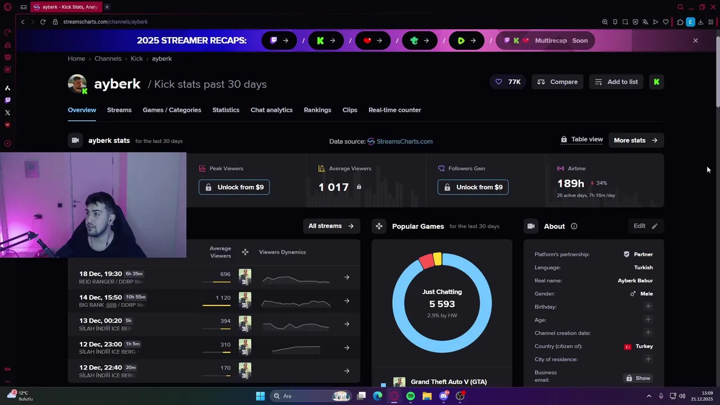
Task: Select the Rankings tab
Action: tap(317, 110)
